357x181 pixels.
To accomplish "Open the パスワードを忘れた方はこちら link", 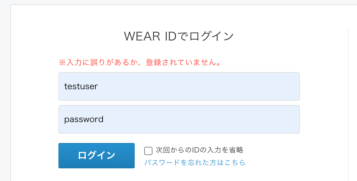I will (195, 162).
